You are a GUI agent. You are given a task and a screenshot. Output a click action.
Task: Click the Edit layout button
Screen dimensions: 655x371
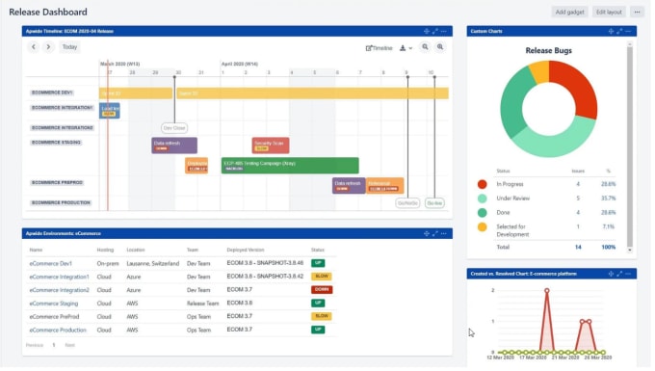tap(609, 13)
